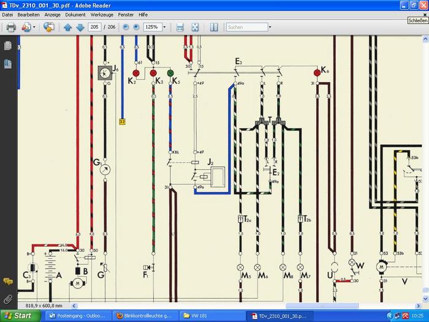Click the Print icon in toolbar
This screenshot has height=322, width=429.
coord(11,28)
